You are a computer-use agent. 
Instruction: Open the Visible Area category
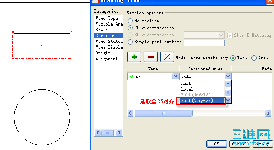[x=109, y=24]
